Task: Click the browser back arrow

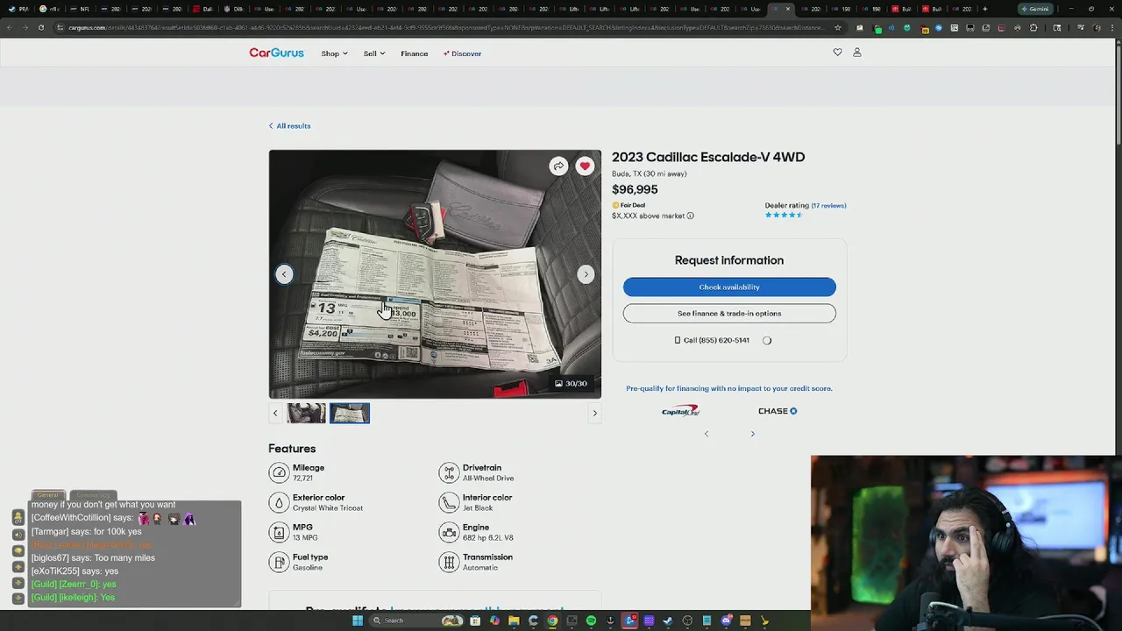Action: (9, 27)
